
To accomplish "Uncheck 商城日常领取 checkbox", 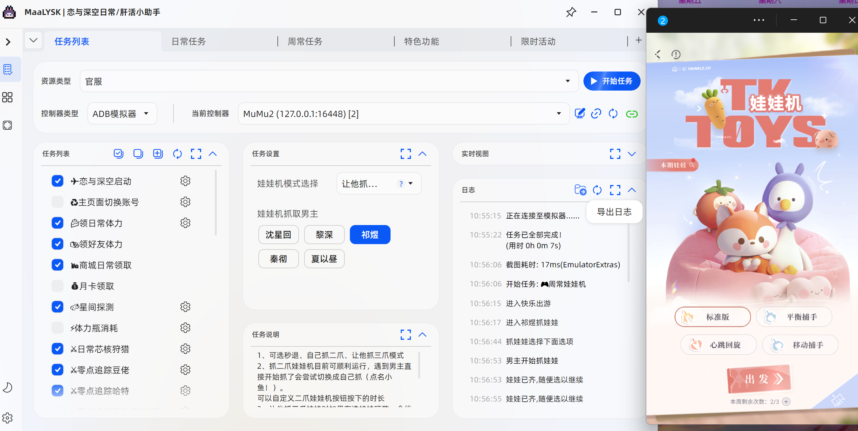I will [x=58, y=265].
